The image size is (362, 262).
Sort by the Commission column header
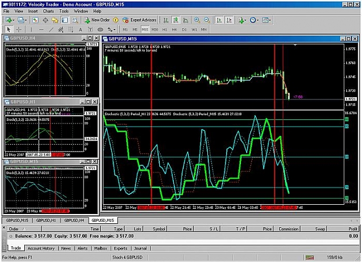tap(287, 229)
